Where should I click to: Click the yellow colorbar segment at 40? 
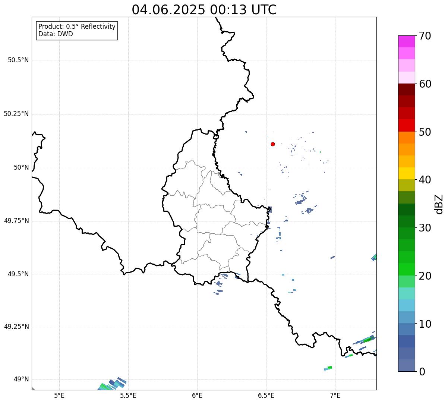coord(406,173)
